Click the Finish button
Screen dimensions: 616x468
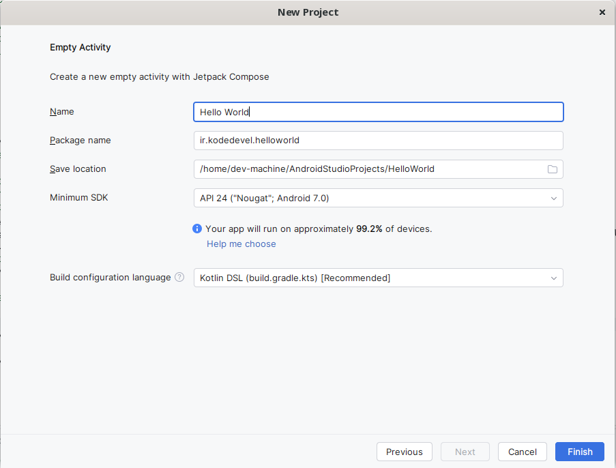(x=580, y=452)
